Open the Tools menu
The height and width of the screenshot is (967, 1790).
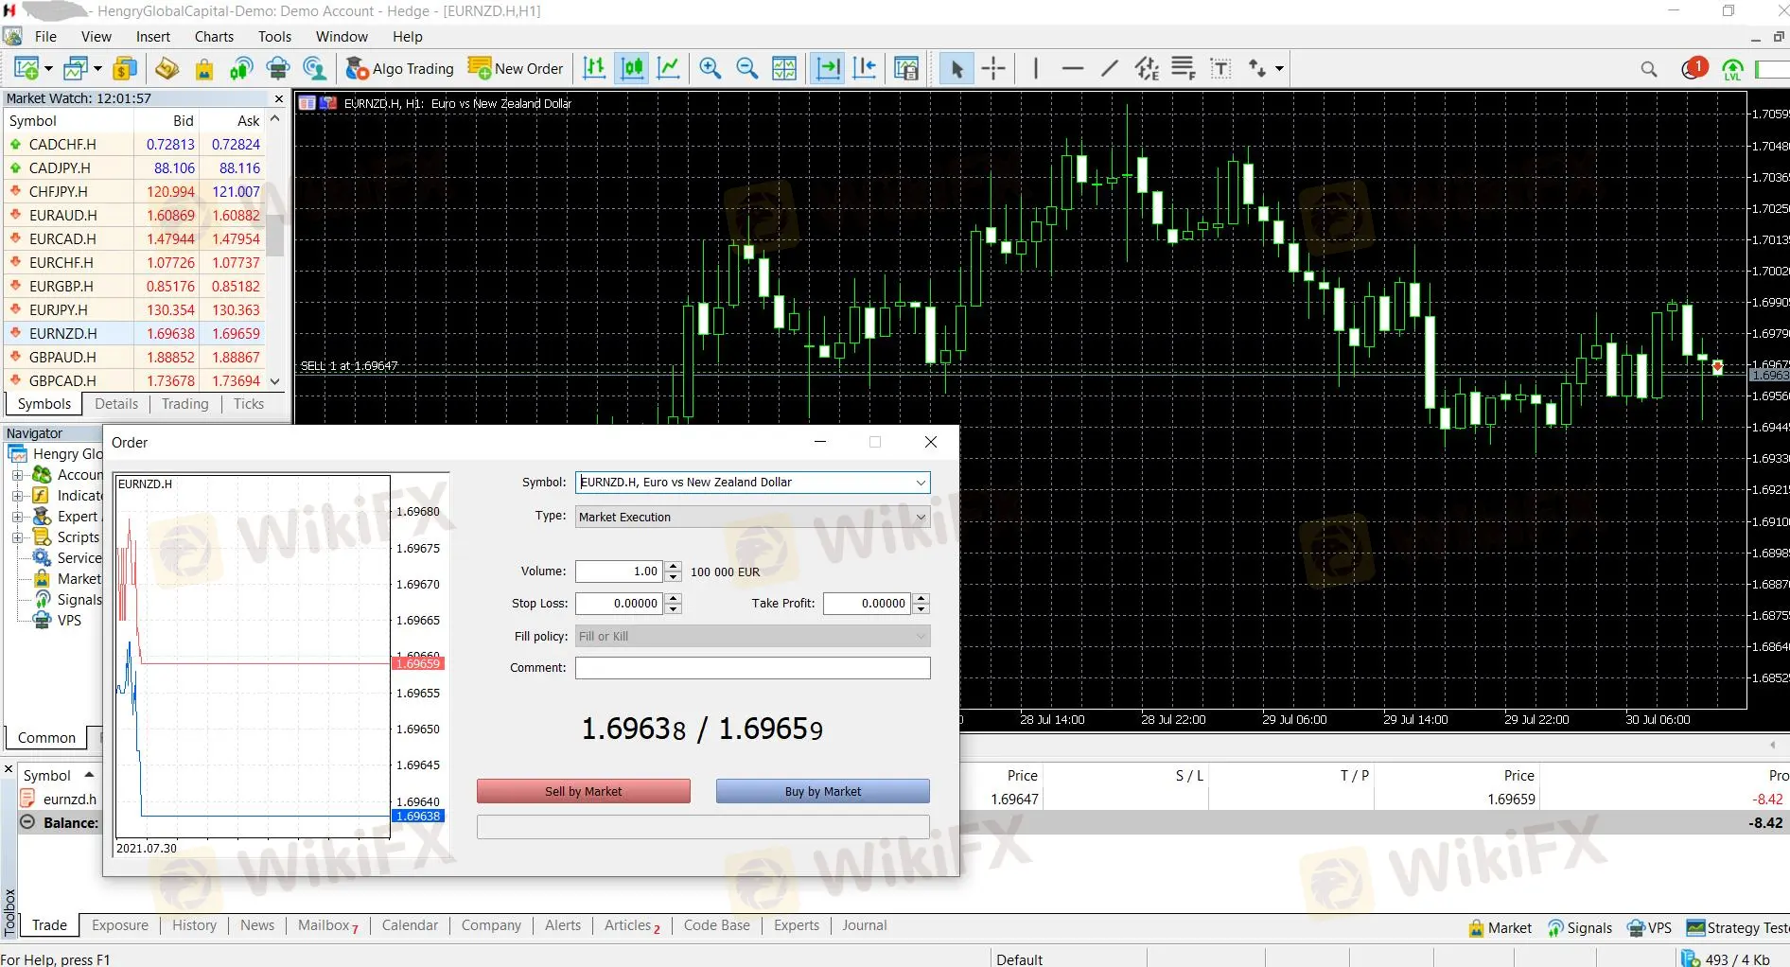tap(274, 37)
